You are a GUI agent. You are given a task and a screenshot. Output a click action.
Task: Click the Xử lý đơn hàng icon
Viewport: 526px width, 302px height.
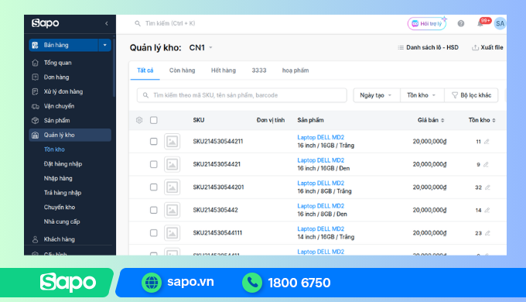pyautogui.click(x=35, y=91)
